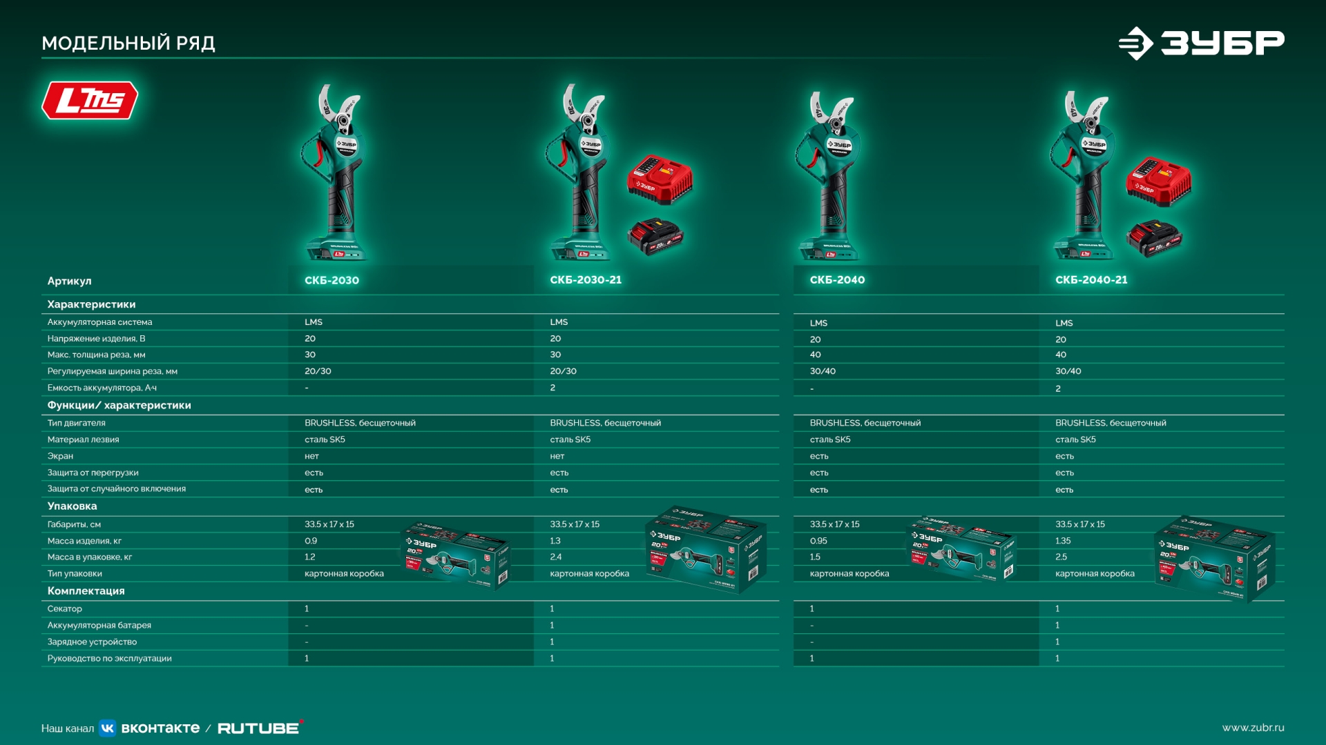The width and height of the screenshot is (1326, 745).
Task: Click the red LMS battery system badge
Action: [90, 101]
